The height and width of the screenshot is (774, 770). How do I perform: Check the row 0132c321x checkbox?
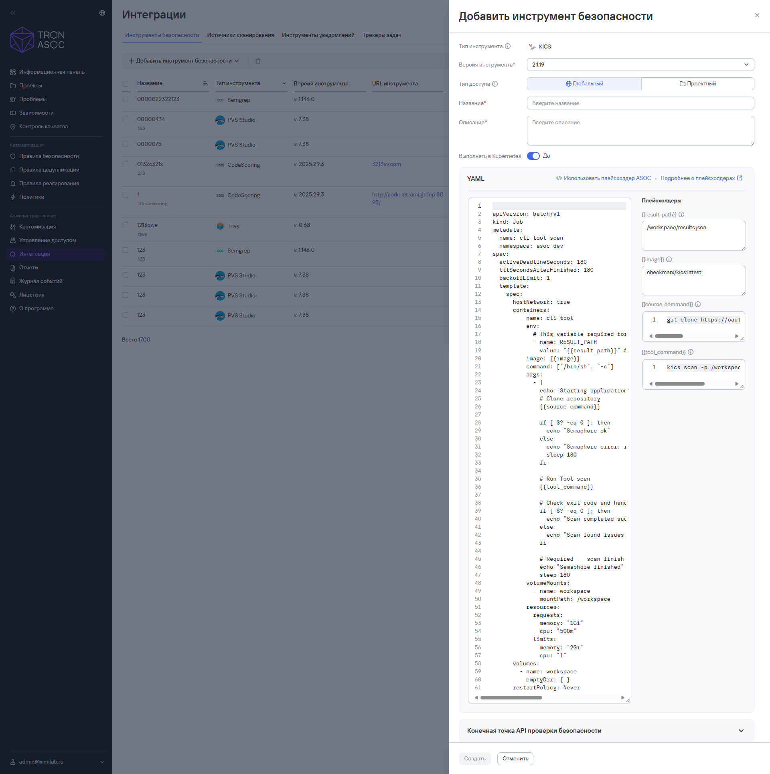(126, 164)
